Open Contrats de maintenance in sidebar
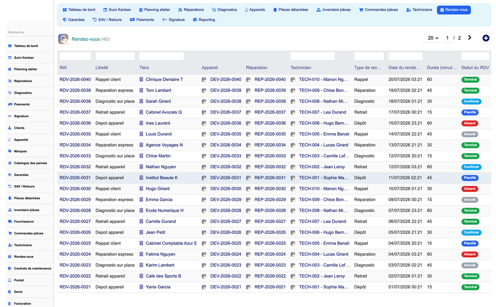496x307 pixels. [x=33, y=269]
